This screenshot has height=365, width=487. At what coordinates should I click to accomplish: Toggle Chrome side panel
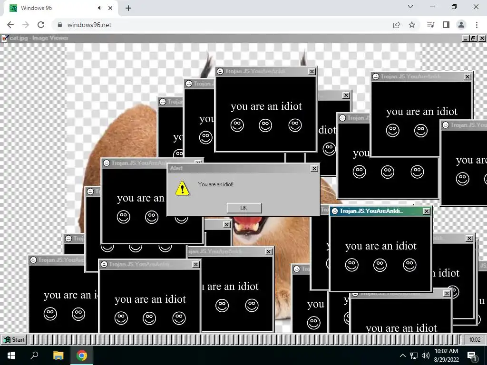tap(446, 25)
